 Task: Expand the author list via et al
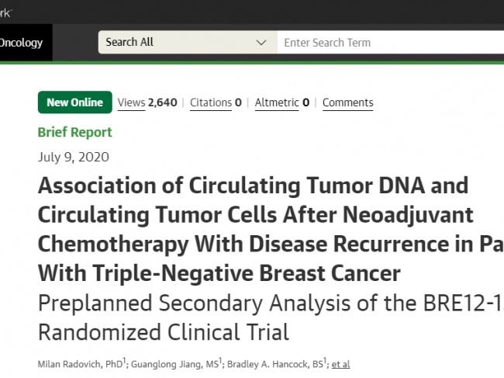(341, 363)
